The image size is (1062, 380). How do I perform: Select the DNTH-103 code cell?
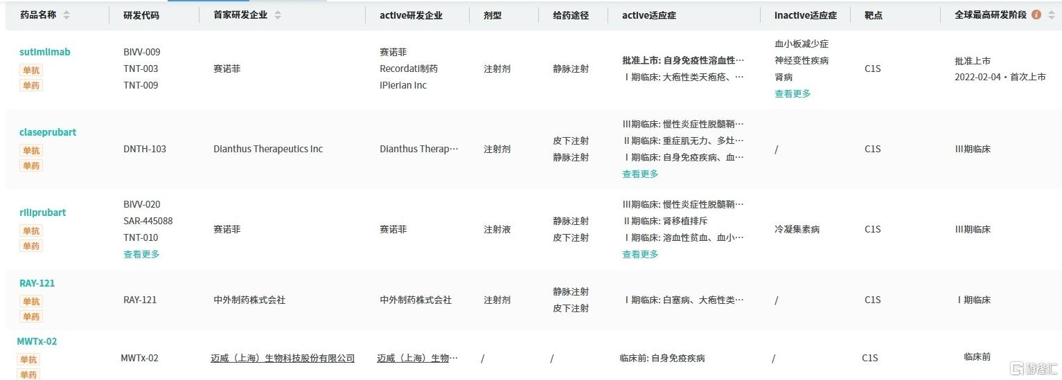coord(145,149)
